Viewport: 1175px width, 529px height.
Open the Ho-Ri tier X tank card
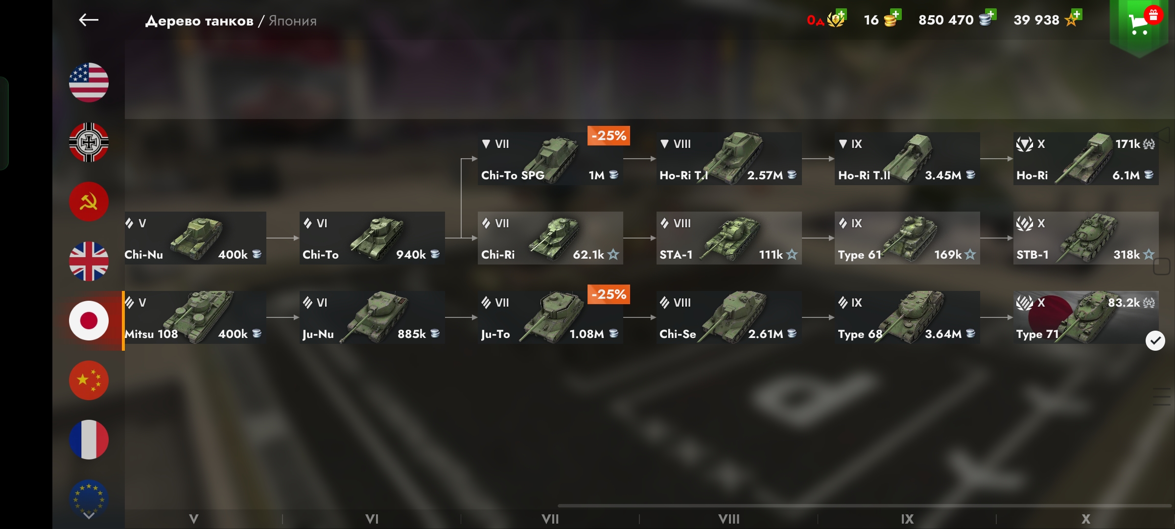(x=1085, y=159)
